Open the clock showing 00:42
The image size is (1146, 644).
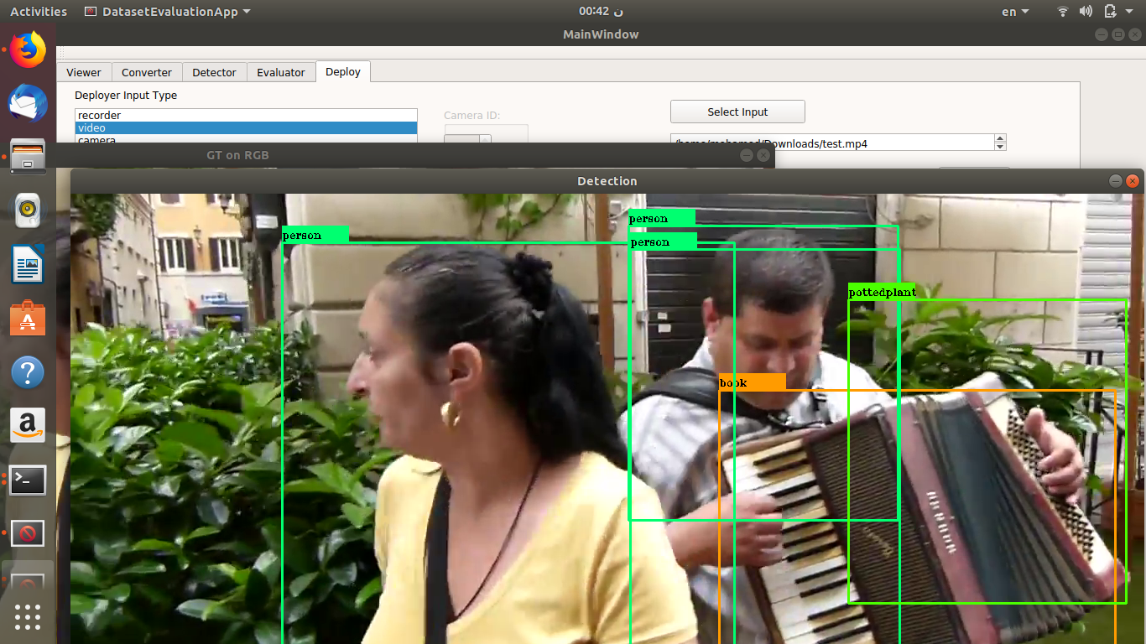pos(601,12)
